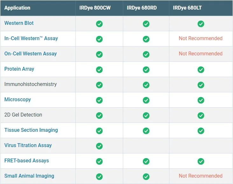Click 2D Gel Detection checkmark under 680RD
Viewport: 233px width, 184px height.
point(146,116)
